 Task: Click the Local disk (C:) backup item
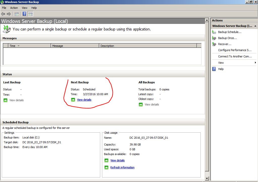pyautogui.click(x=31, y=137)
